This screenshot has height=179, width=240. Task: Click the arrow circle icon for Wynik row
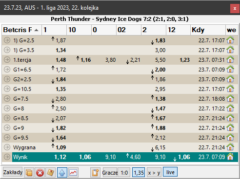[7, 157]
